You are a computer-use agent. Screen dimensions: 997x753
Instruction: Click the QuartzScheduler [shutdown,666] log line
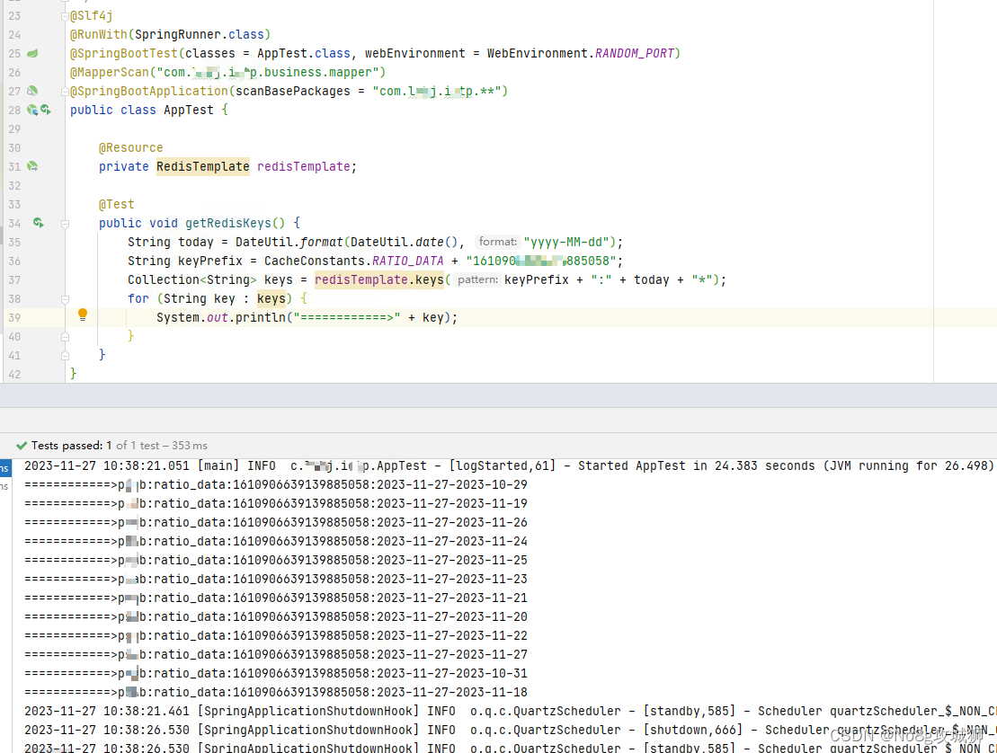tap(511, 731)
